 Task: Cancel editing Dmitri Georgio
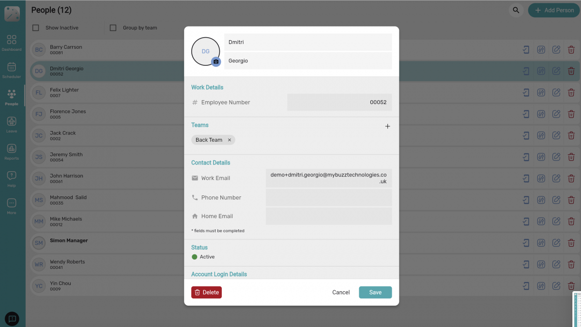341,292
